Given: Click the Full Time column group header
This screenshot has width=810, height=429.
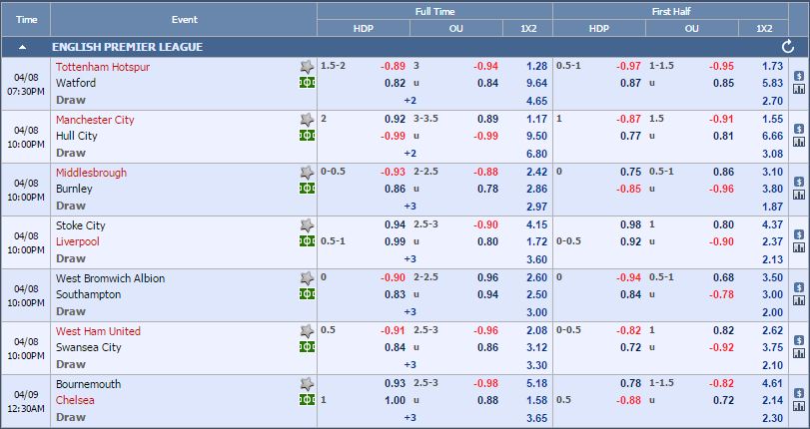Looking at the screenshot, I should pyautogui.click(x=434, y=11).
